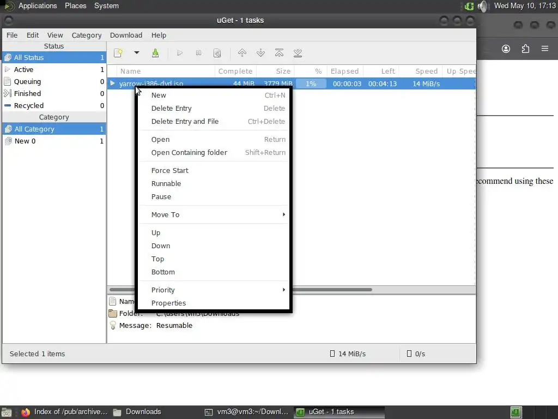Click the uGet tray icon in the top panel
Viewport: 558px width, 419px height.
pos(469,6)
